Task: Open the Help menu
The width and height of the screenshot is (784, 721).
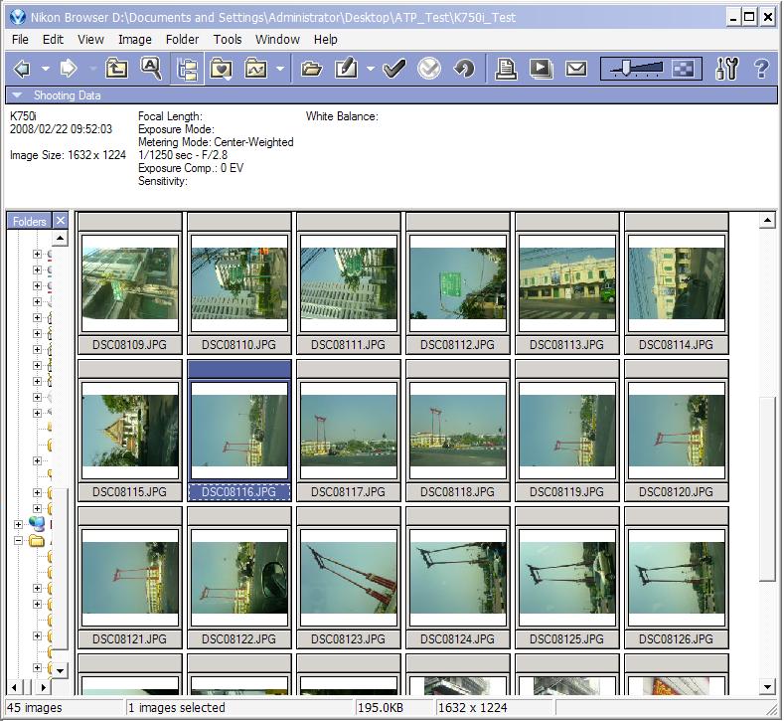Action: coord(326,40)
